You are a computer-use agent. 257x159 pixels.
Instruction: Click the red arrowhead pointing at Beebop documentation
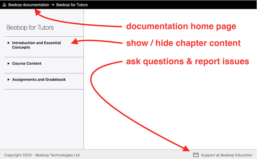38,12
